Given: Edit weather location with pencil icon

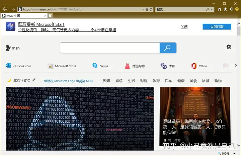Looking at the screenshot, I should [34, 80].
